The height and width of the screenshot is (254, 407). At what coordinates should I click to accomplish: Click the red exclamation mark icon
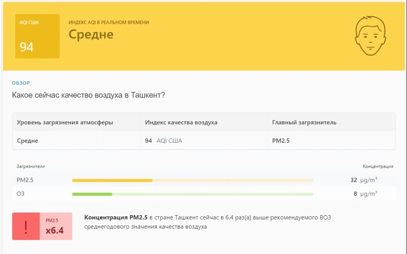click(x=26, y=226)
